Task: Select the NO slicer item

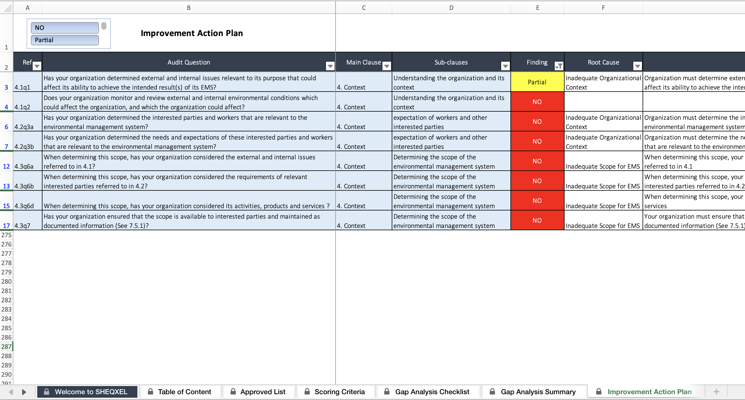Action: pos(65,28)
